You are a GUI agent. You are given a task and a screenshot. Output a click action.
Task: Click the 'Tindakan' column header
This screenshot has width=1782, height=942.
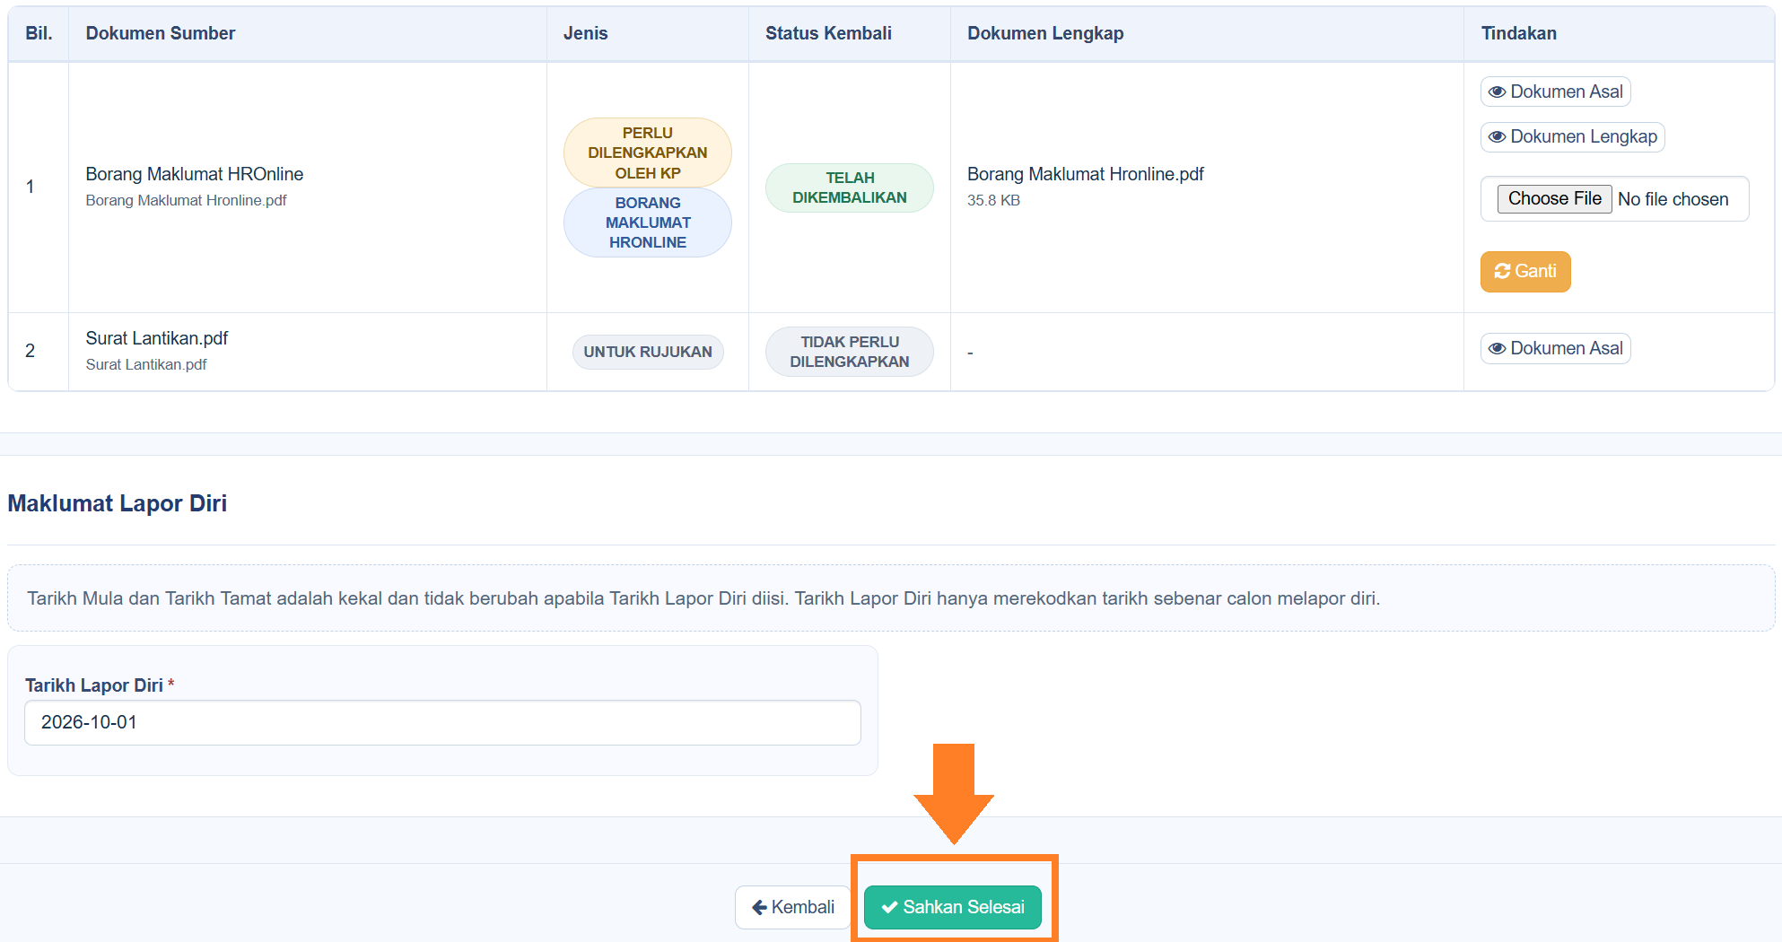pyautogui.click(x=1518, y=33)
